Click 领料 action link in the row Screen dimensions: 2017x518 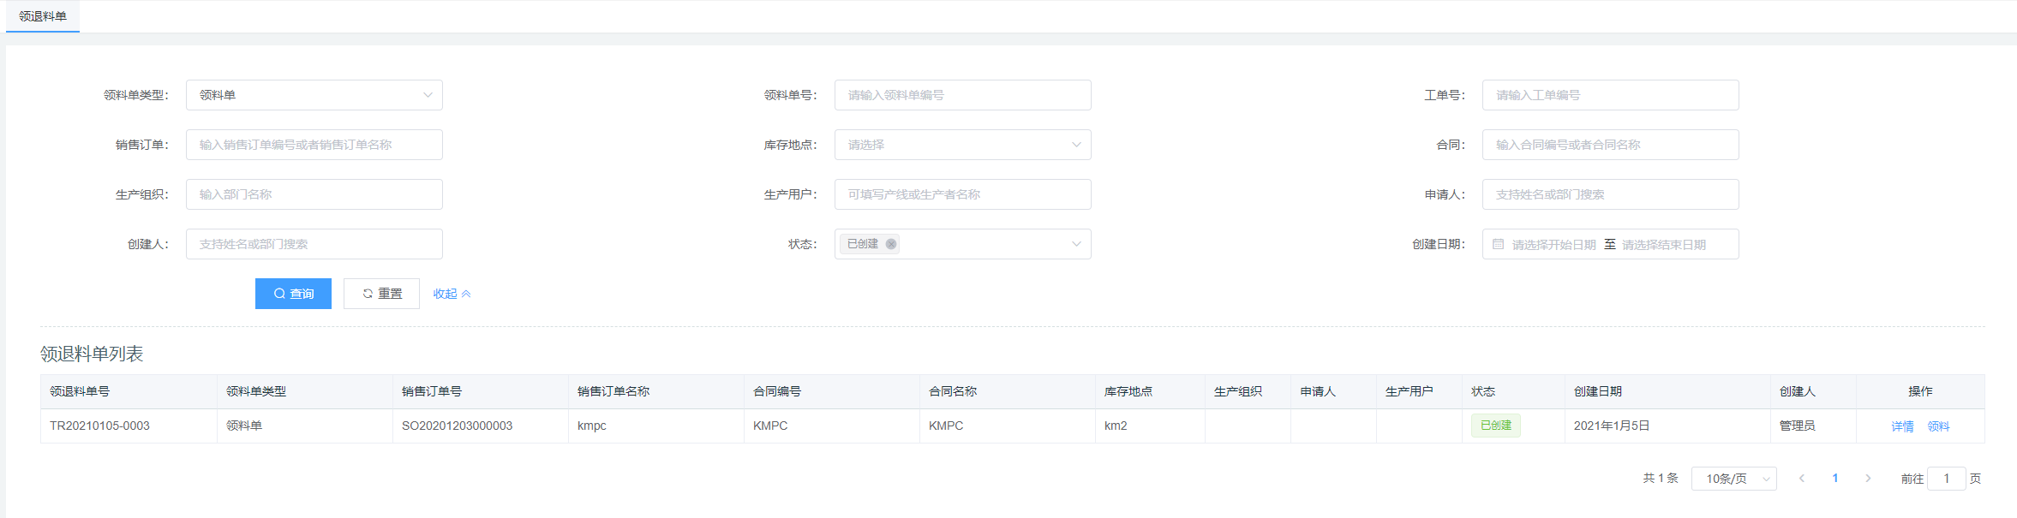pyautogui.click(x=1938, y=426)
